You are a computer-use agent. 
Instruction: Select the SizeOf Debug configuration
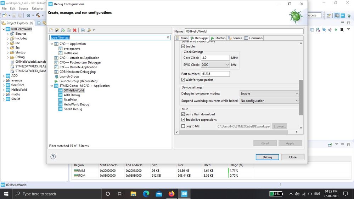tap(73, 109)
